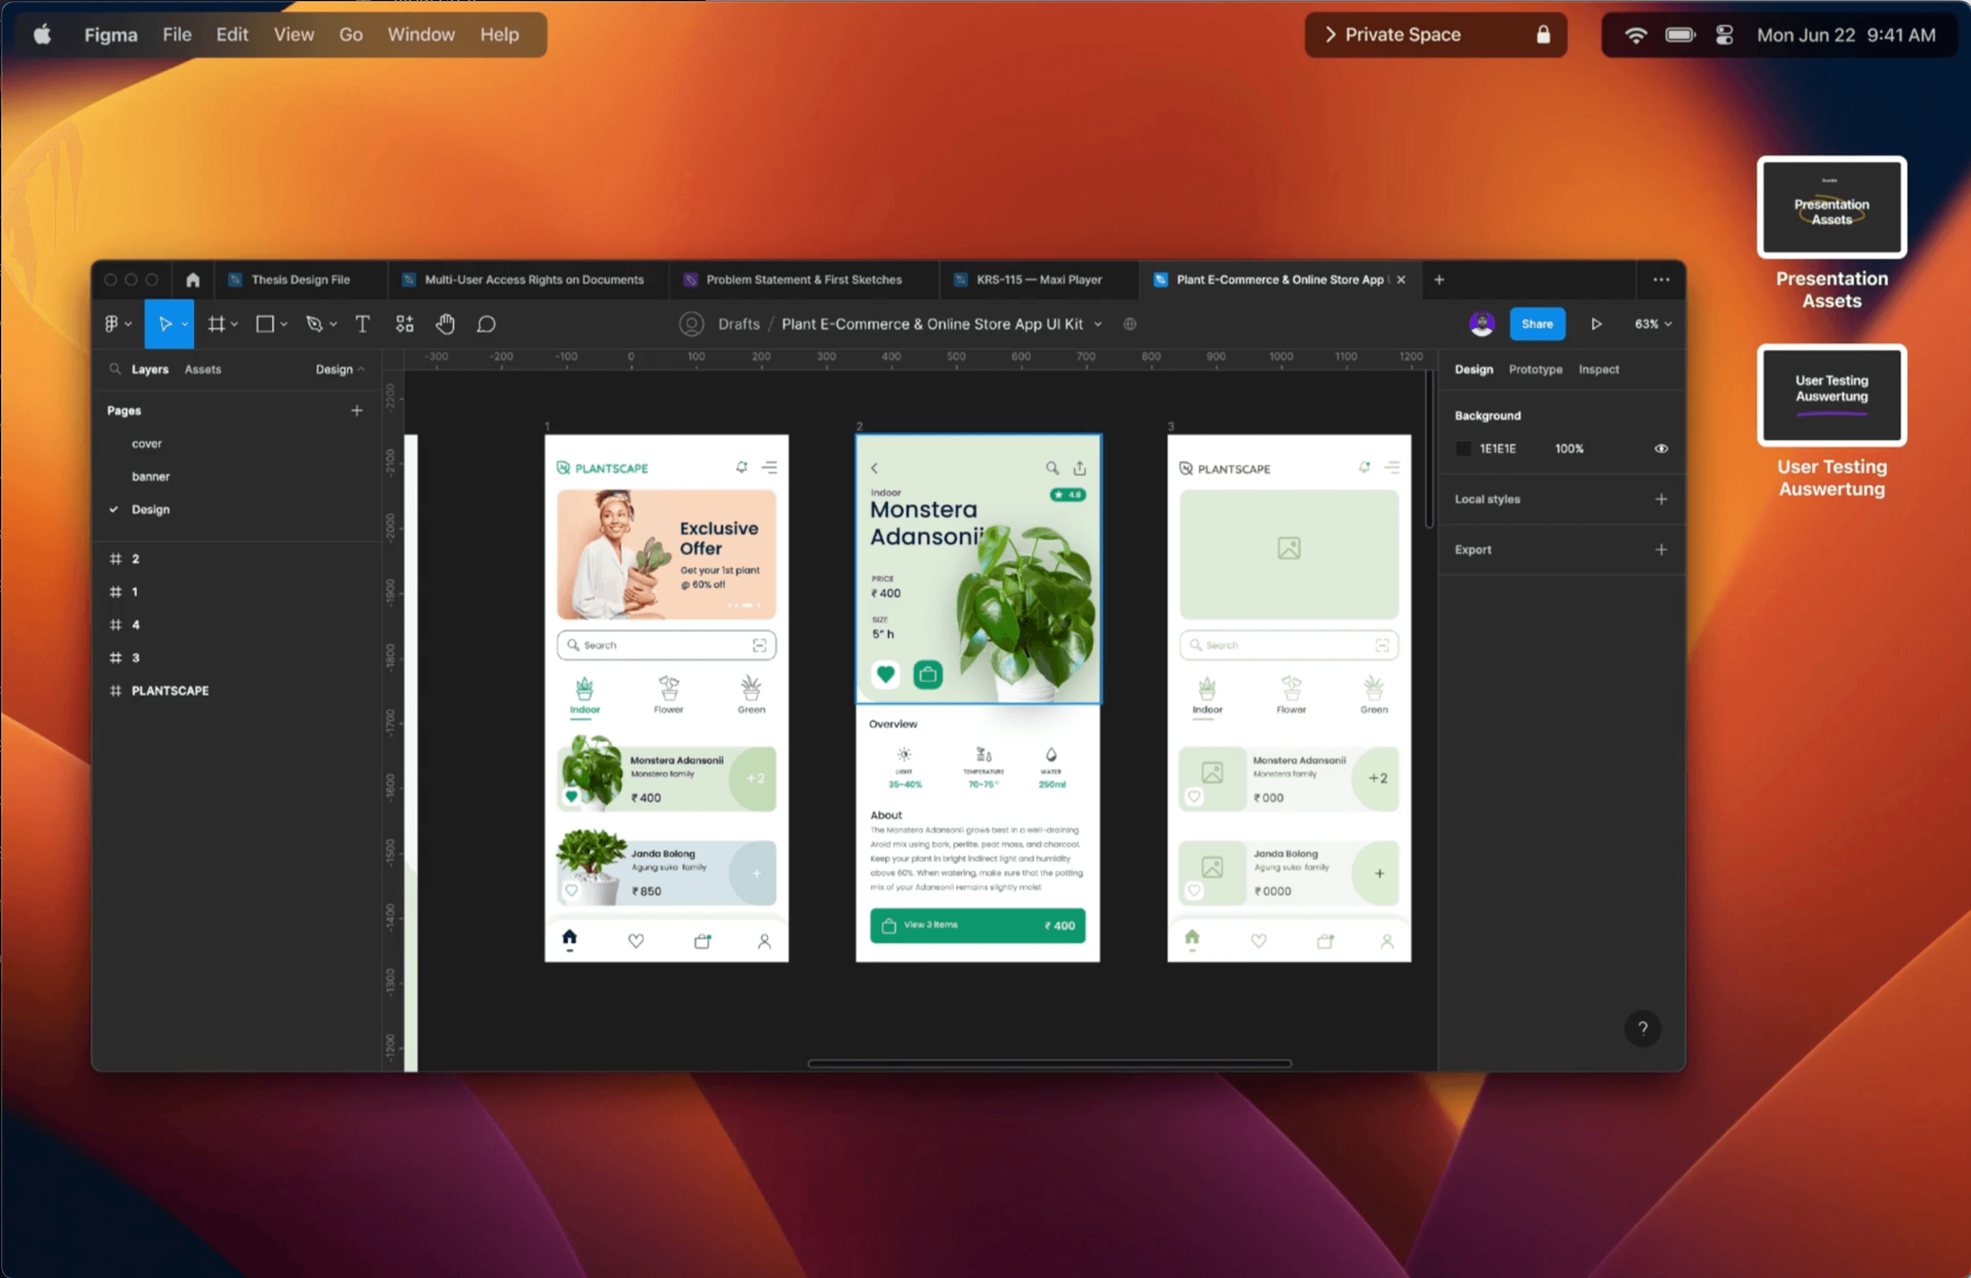Toggle background visibility eye icon
Viewport: 1971px width, 1278px height.
[x=1661, y=448]
